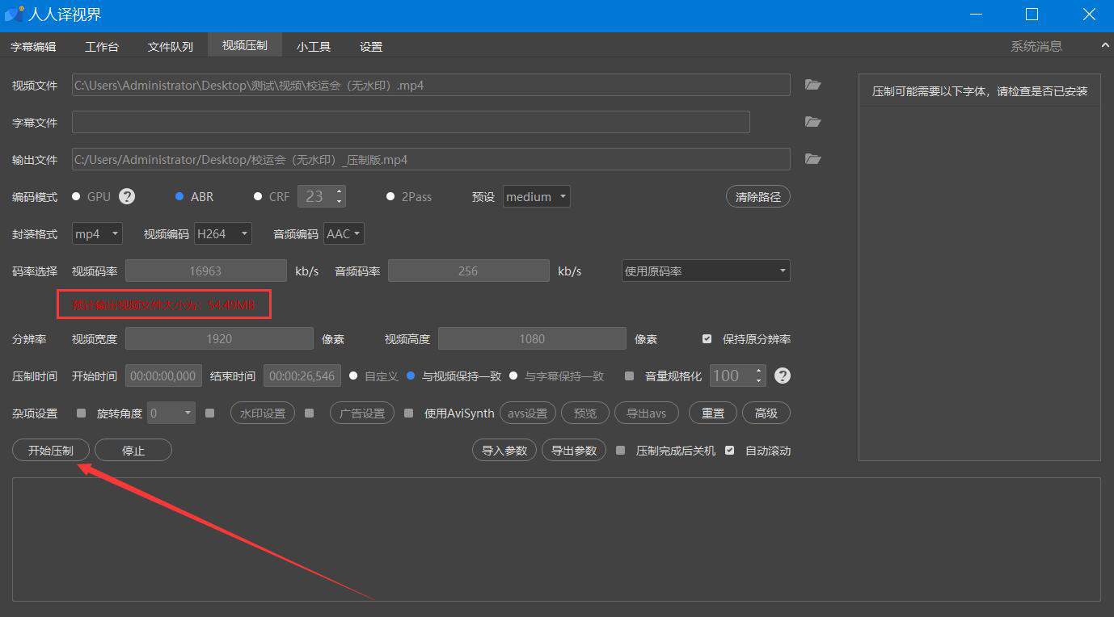Click the 人人译视界 app logo
The image size is (1114, 617).
14,15
